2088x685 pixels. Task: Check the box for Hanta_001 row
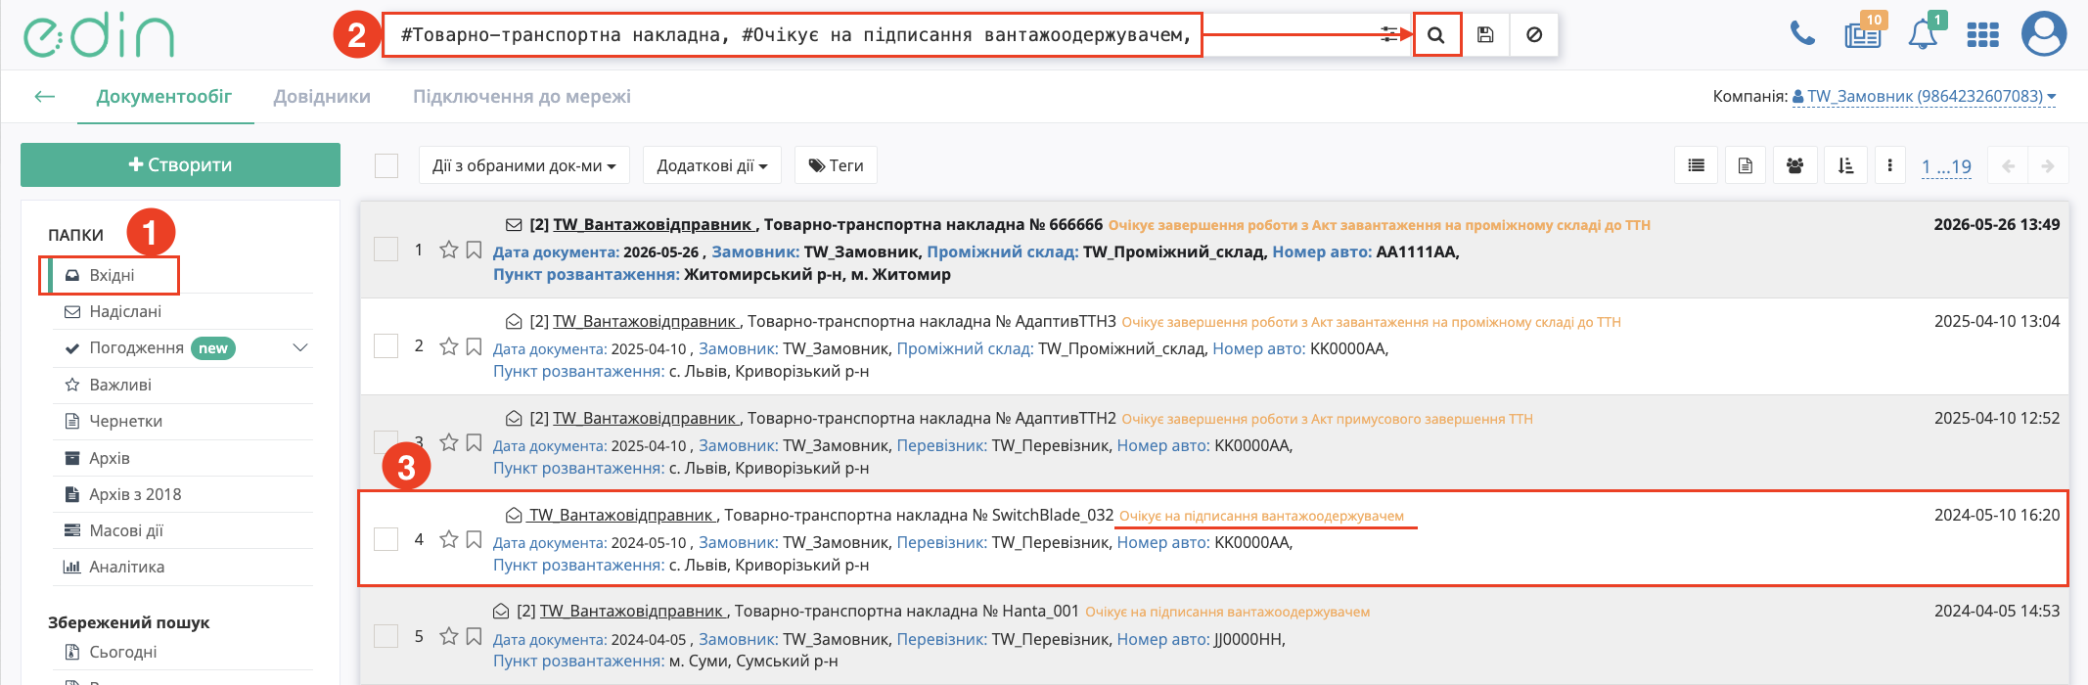(386, 636)
